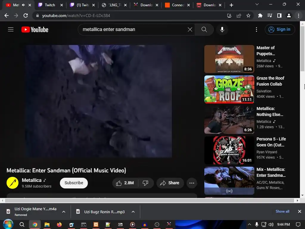The width and height of the screenshot is (305, 229).
Task: Open more actions ellipsis under video
Action: [192, 183]
